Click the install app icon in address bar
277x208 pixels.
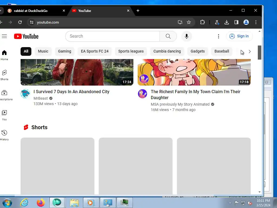[x=180, y=22]
